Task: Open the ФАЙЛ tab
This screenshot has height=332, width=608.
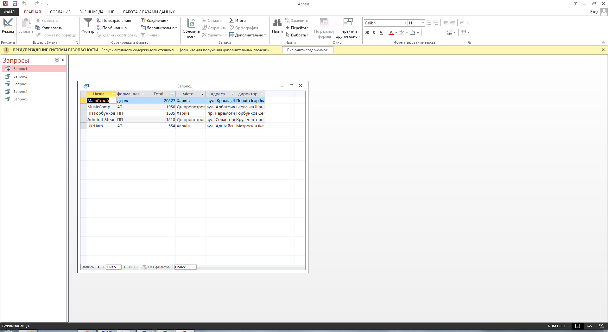Action: (9, 12)
